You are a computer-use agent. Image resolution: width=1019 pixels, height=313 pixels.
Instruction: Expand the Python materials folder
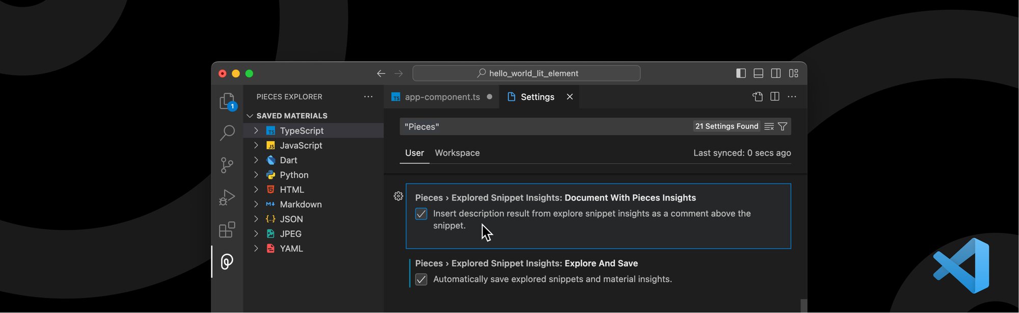click(x=256, y=175)
